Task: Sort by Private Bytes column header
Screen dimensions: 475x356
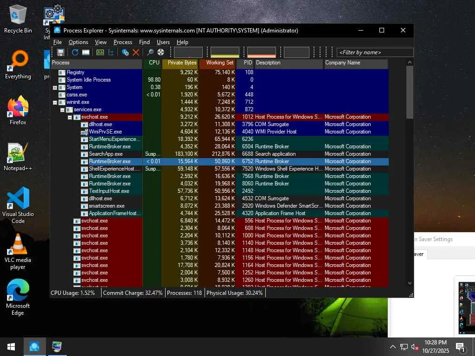Action: click(x=181, y=63)
